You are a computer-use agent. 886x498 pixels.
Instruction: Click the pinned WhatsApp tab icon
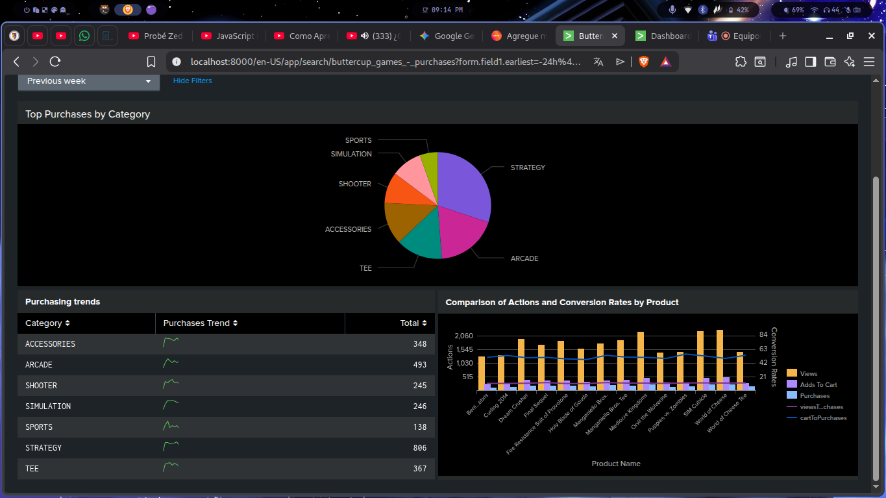click(x=84, y=36)
